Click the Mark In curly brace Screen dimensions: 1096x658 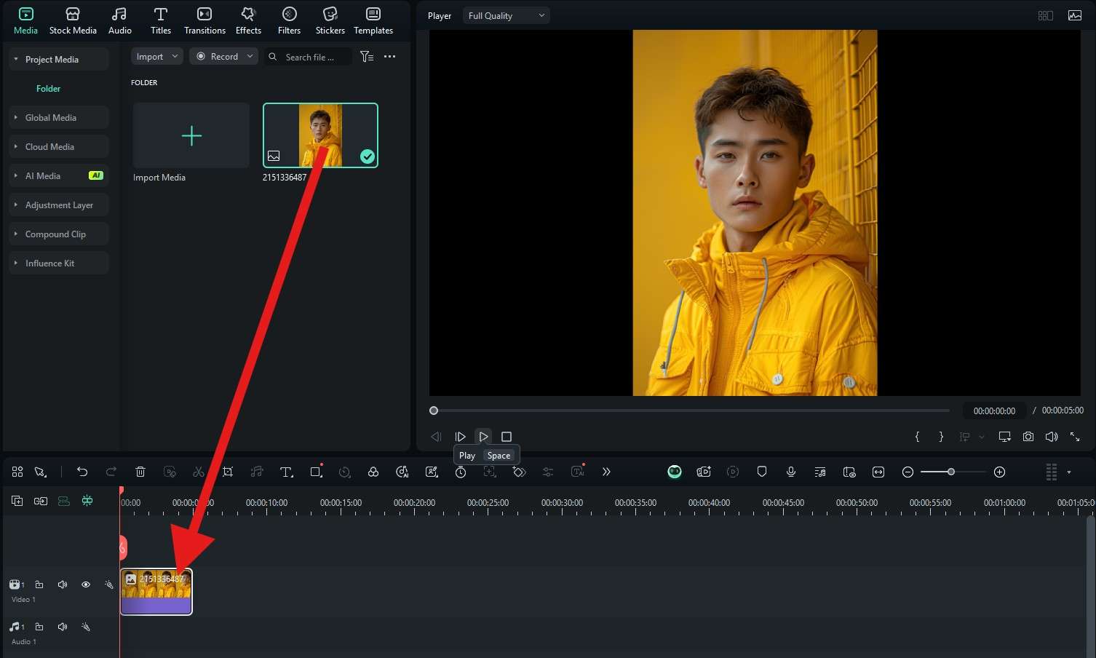(917, 437)
